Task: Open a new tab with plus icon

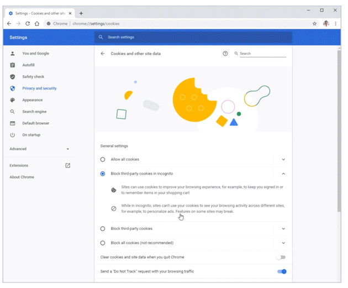Action: 81,13
